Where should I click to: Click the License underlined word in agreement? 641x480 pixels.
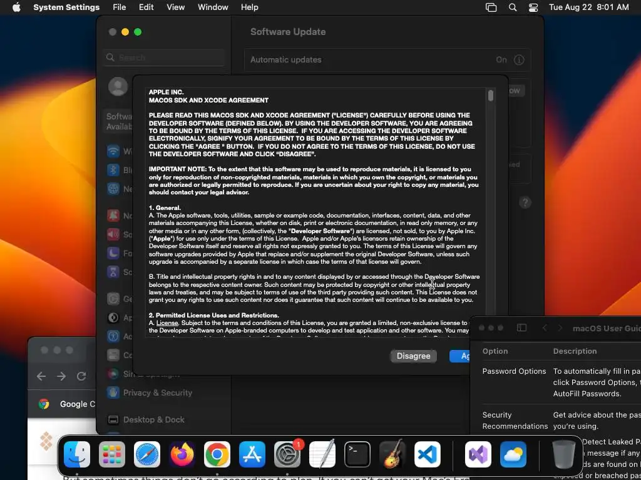pyautogui.click(x=167, y=323)
